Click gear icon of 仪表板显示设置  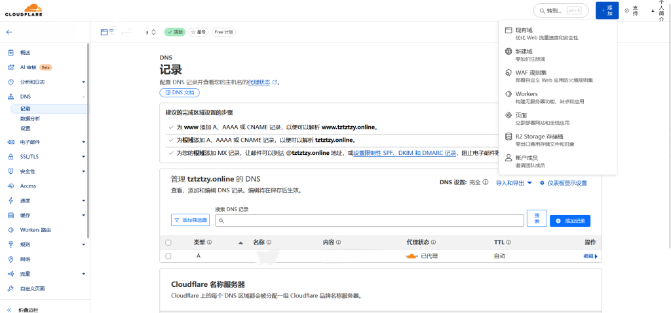click(x=542, y=183)
